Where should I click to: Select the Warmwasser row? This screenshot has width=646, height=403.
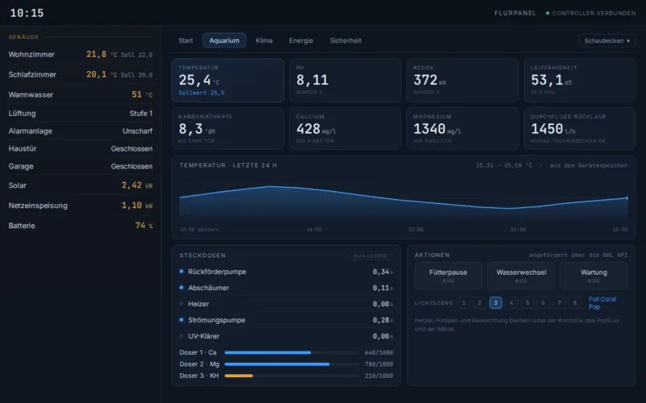tap(80, 94)
